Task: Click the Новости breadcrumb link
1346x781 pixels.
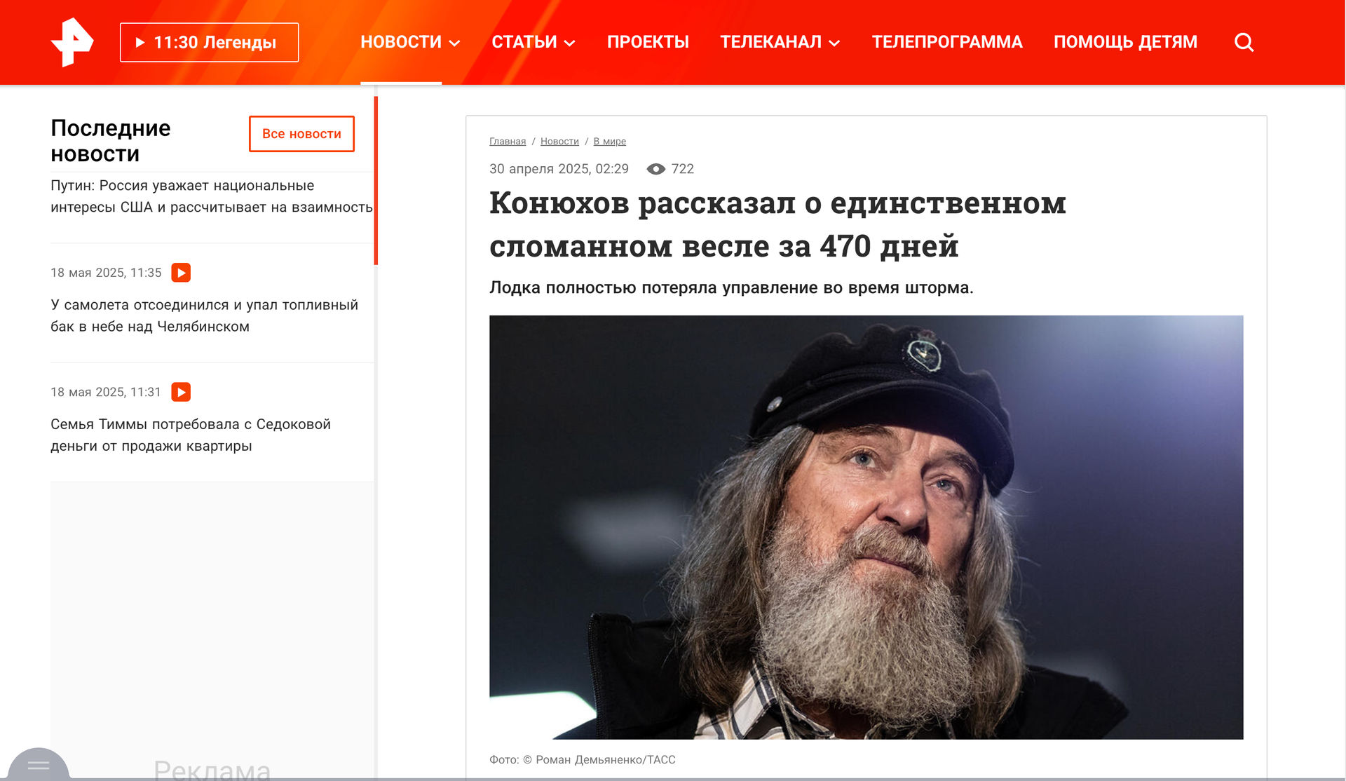Action: coord(559,142)
